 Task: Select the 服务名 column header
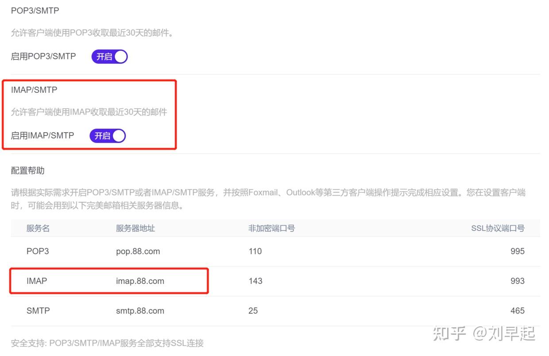click(x=38, y=229)
